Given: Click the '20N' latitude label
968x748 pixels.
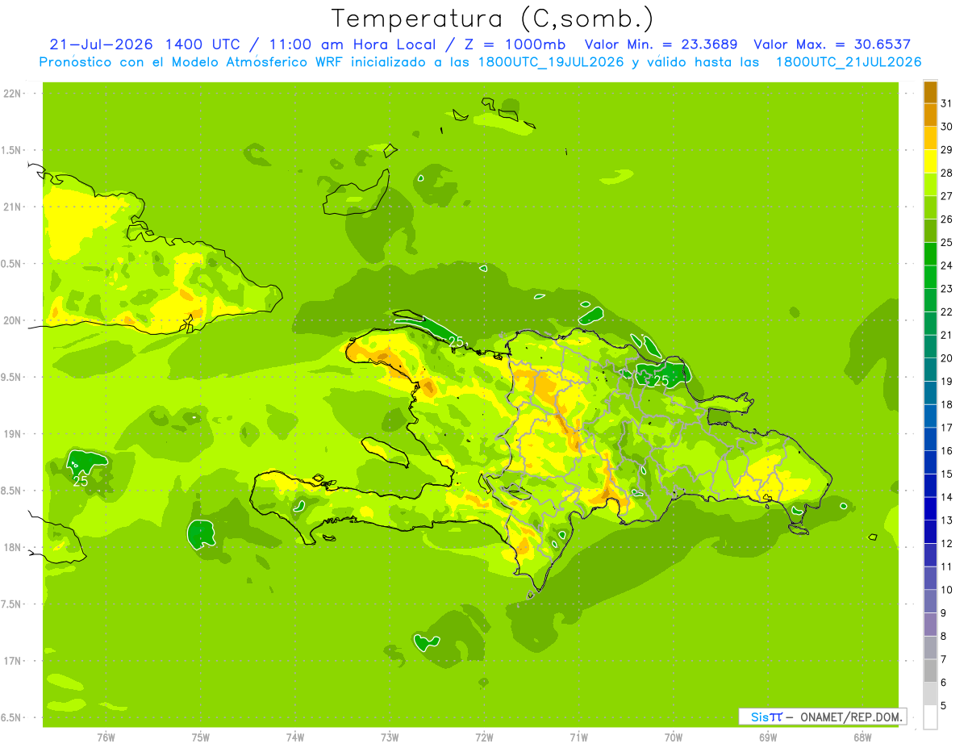Looking at the screenshot, I should (12, 320).
